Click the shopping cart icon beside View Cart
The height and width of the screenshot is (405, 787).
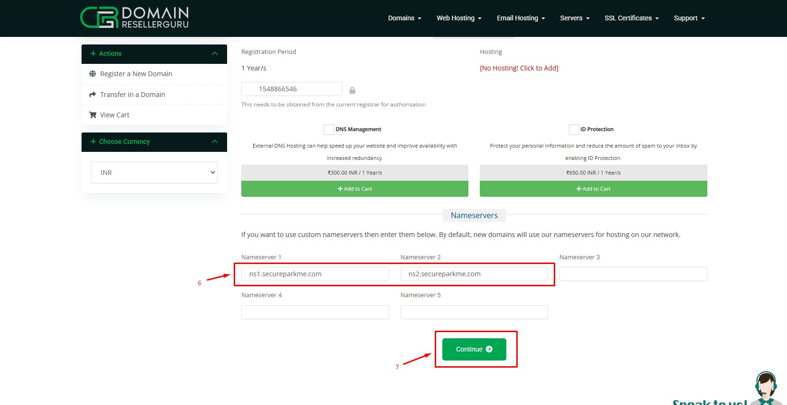tap(92, 115)
